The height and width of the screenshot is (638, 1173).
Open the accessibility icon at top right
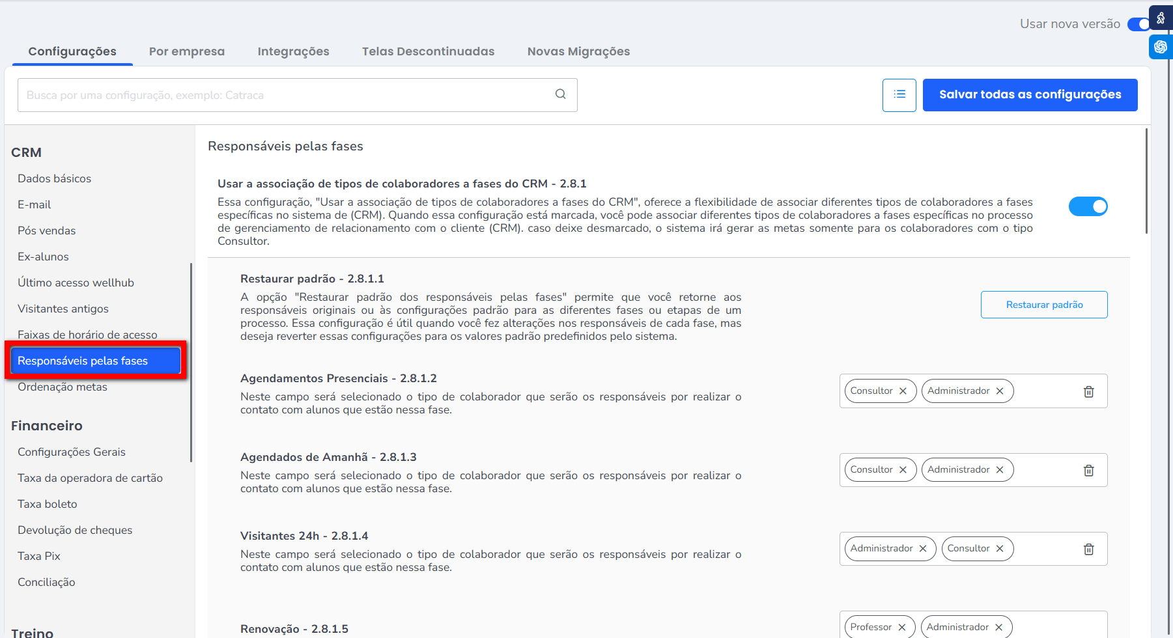pos(1161,18)
